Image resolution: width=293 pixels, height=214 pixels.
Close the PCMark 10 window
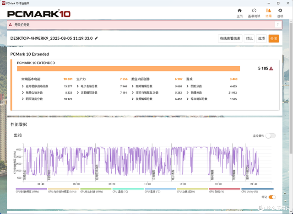click(288, 3)
